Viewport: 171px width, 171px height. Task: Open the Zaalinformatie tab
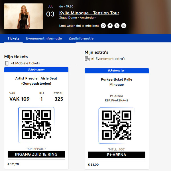(81, 38)
